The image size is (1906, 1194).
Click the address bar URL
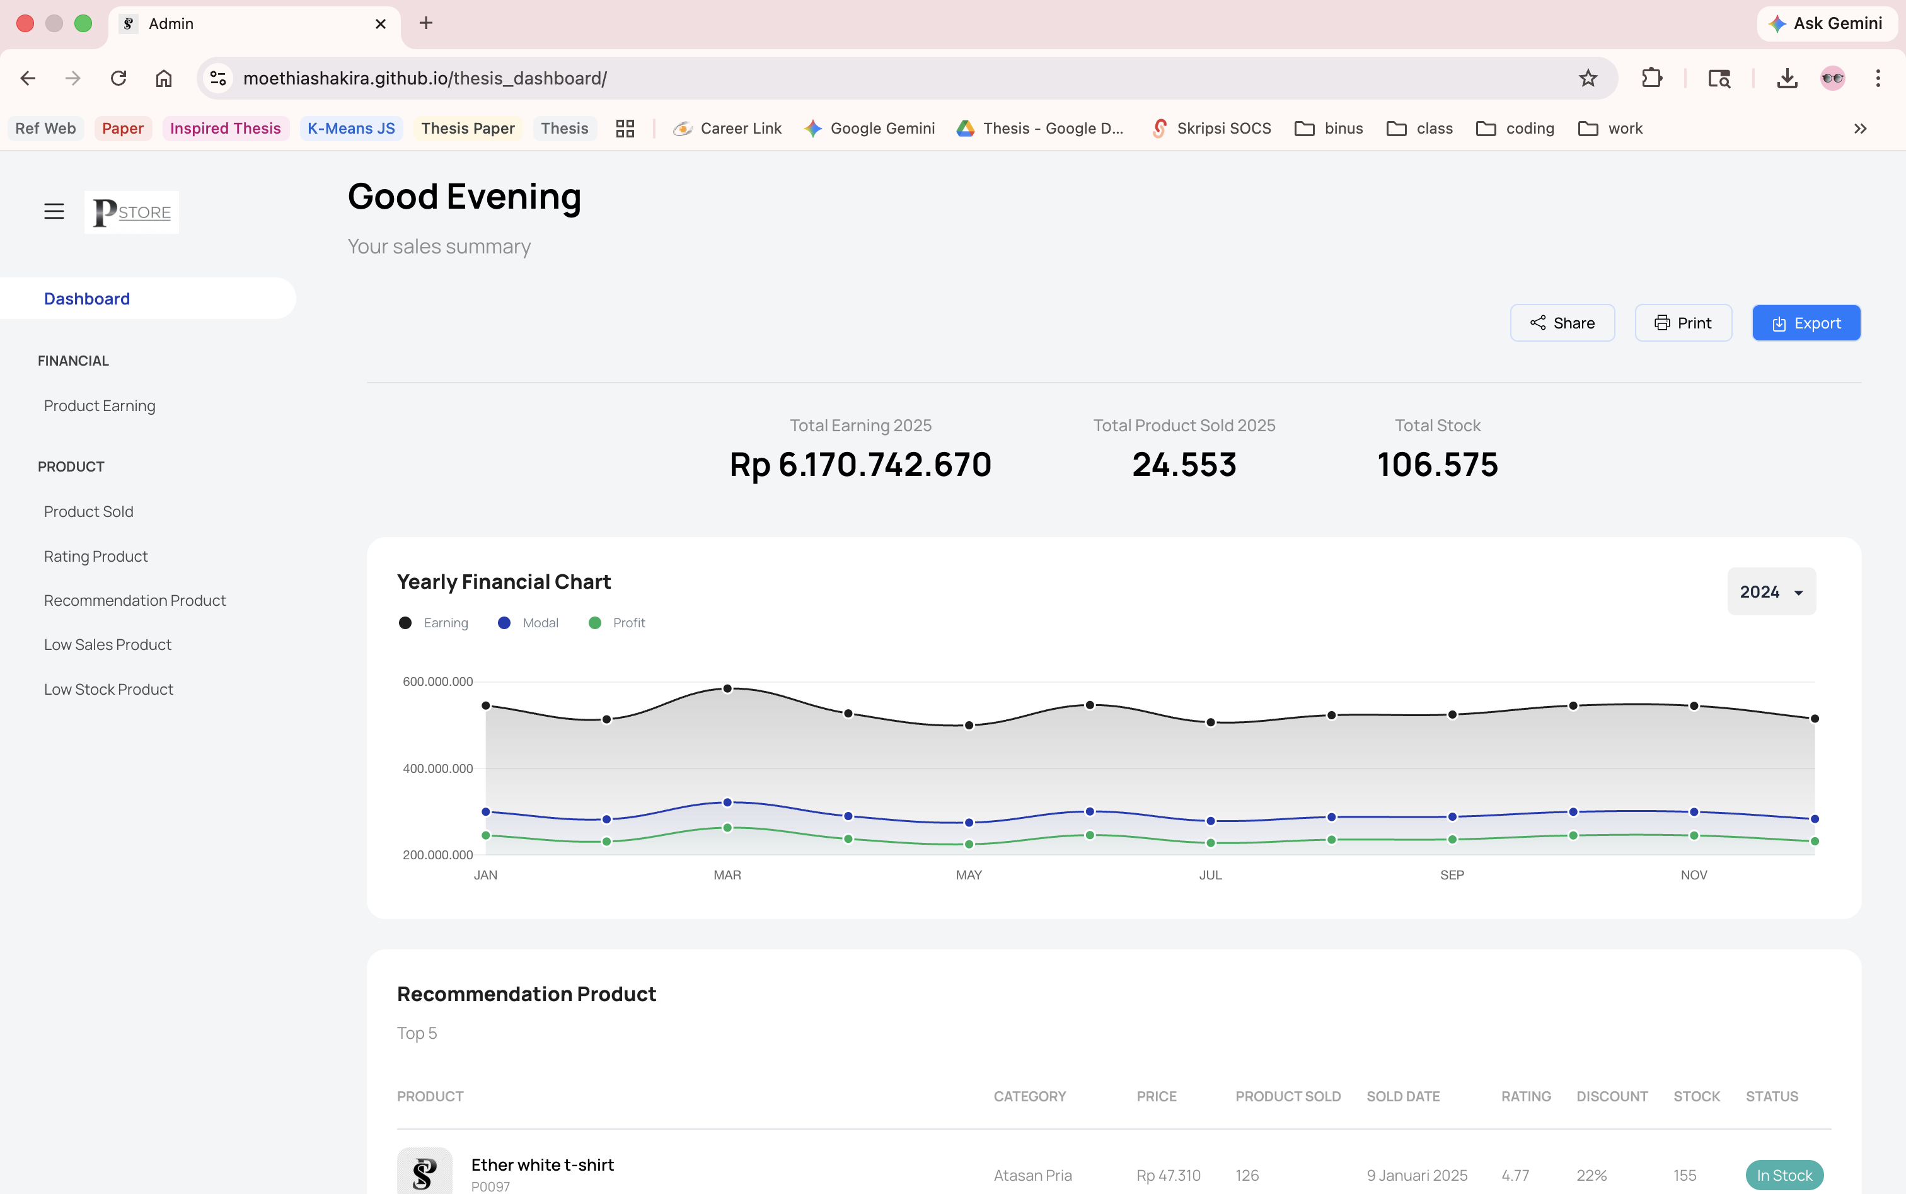425,78
